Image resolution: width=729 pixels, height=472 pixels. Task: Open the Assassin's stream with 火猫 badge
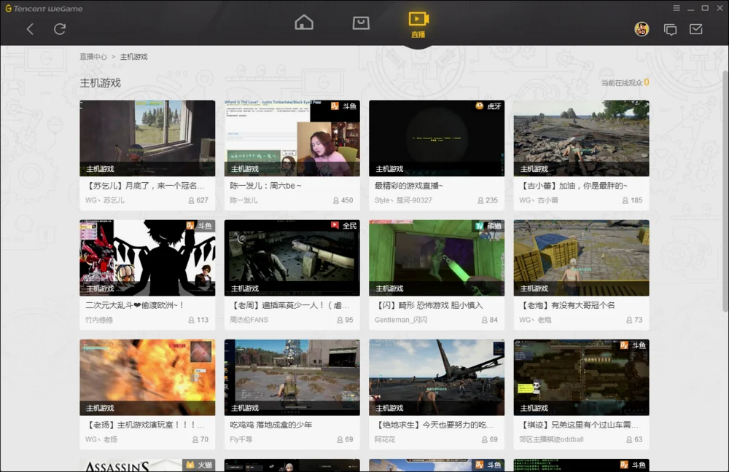147,465
